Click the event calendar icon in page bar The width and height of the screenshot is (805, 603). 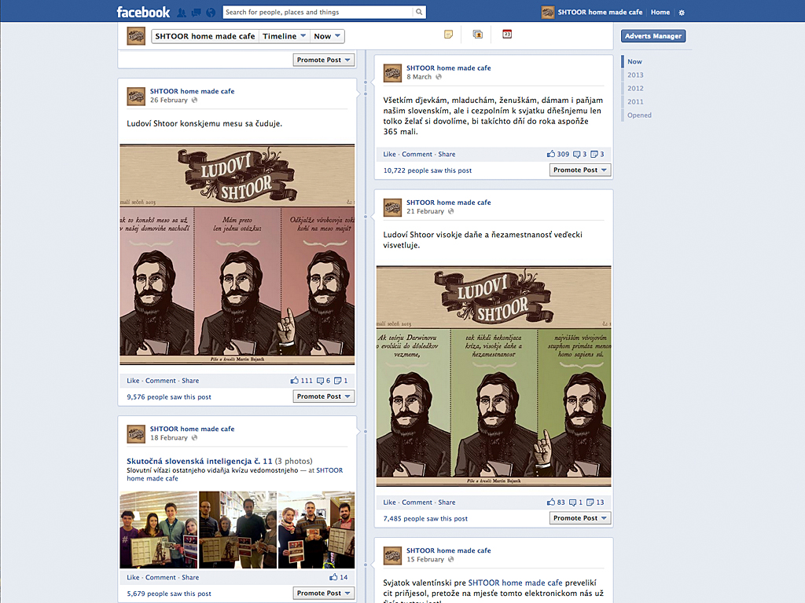[x=507, y=35]
